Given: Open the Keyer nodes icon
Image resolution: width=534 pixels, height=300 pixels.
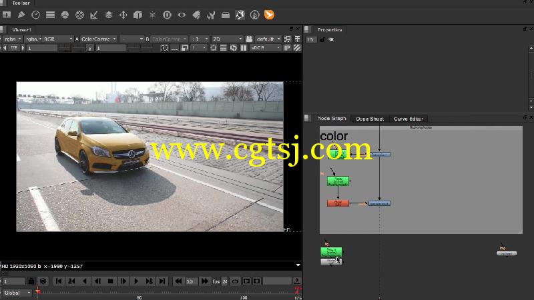Looking at the screenshot, I should pos(94,15).
